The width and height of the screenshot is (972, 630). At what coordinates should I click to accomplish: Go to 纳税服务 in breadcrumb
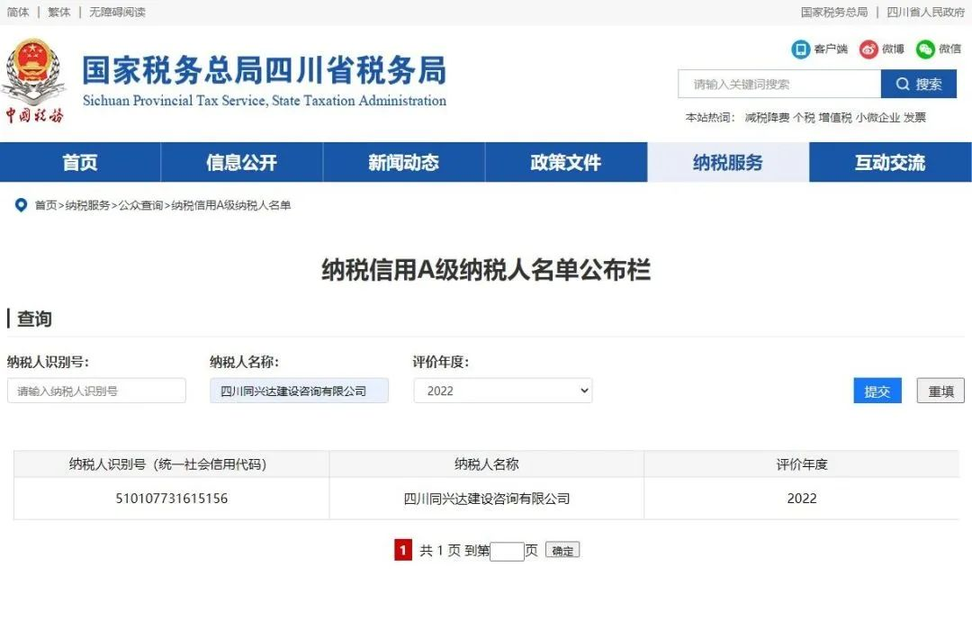point(87,205)
